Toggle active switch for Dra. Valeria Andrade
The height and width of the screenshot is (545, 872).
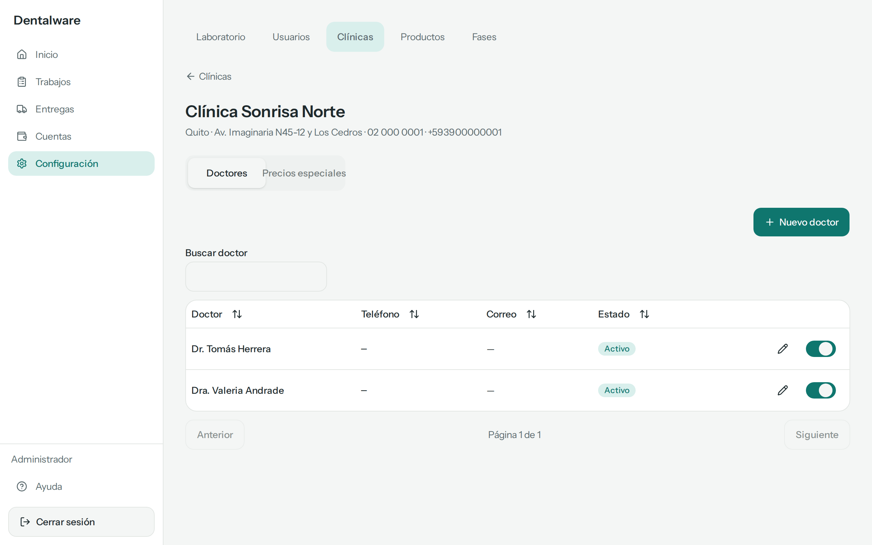click(x=821, y=390)
